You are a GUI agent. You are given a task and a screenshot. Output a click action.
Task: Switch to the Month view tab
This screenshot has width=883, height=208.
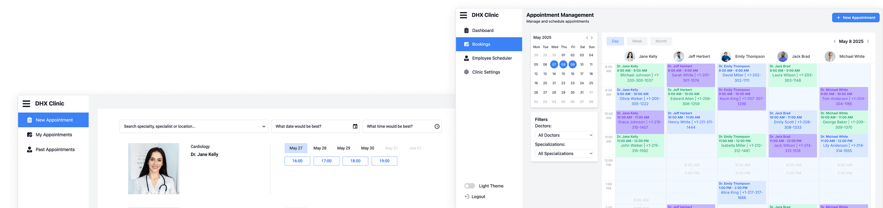tap(661, 41)
